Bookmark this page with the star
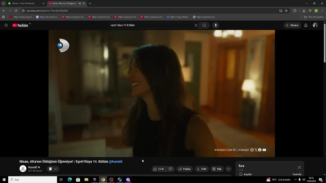This screenshot has height=183, width=326. [286, 11]
